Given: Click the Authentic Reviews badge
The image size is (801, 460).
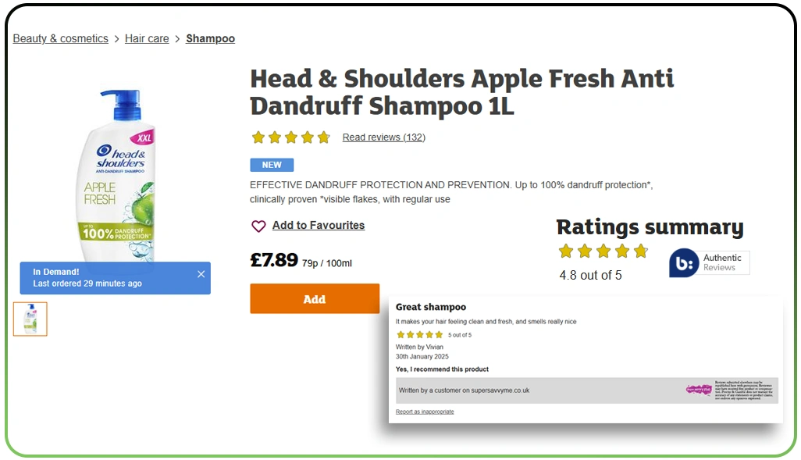Looking at the screenshot, I should pos(708,263).
